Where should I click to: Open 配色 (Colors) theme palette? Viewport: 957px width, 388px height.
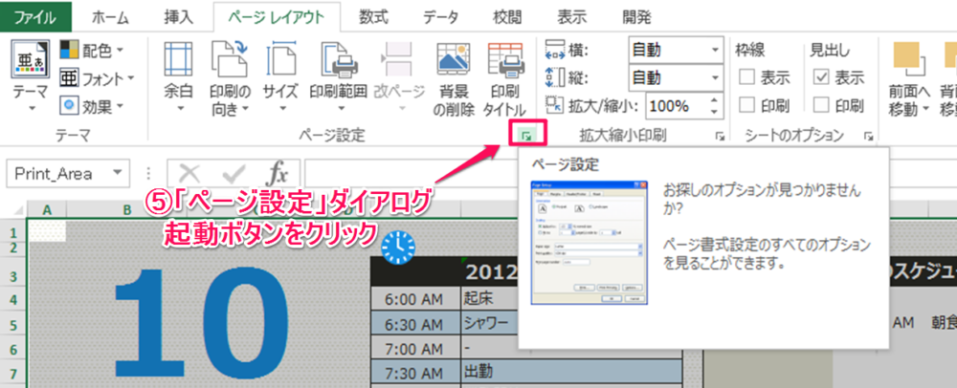(x=97, y=50)
